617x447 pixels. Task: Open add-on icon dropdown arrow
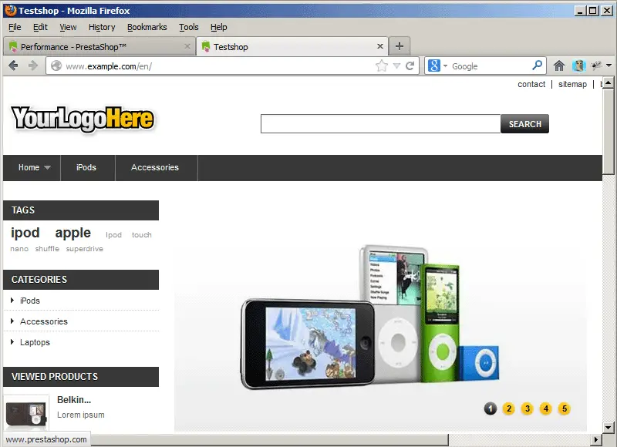coord(609,66)
